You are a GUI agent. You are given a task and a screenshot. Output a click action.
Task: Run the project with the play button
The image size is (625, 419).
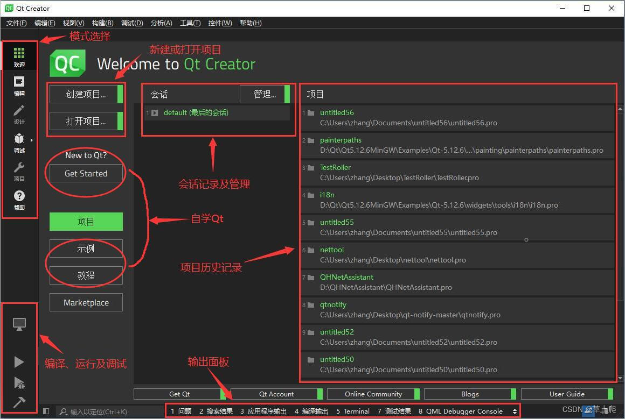(x=19, y=361)
